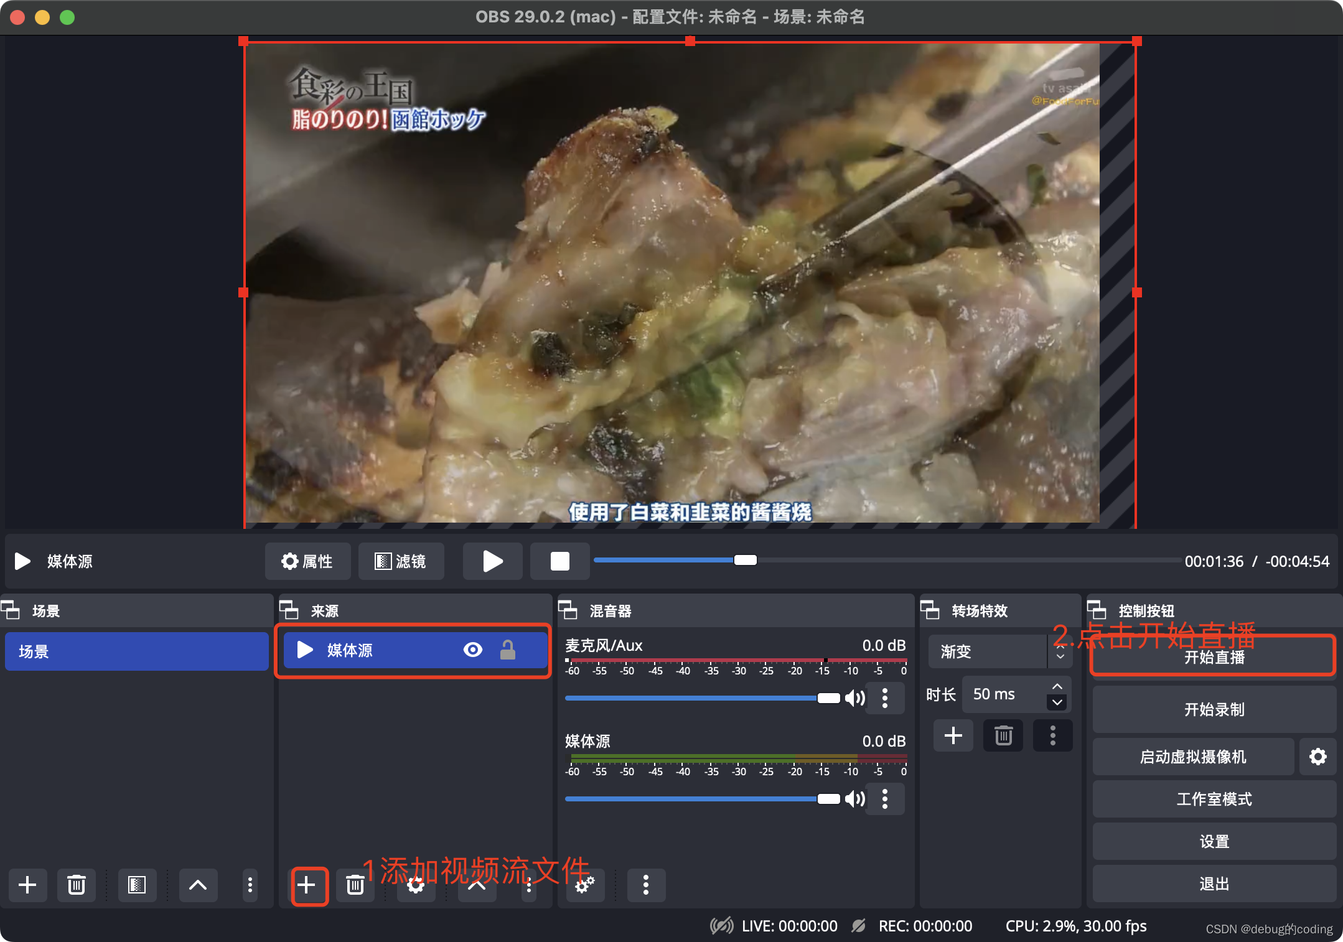Hide 媒体源 source using eye icon
Image resolution: width=1343 pixels, height=942 pixels.
[473, 650]
